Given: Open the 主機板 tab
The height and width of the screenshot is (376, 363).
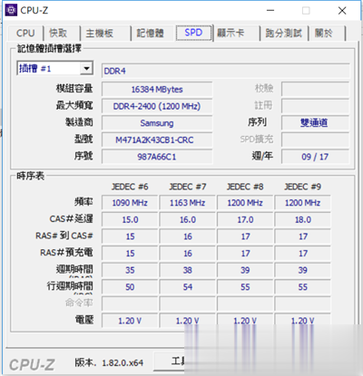Looking at the screenshot, I should pyautogui.click(x=100, y=33).
